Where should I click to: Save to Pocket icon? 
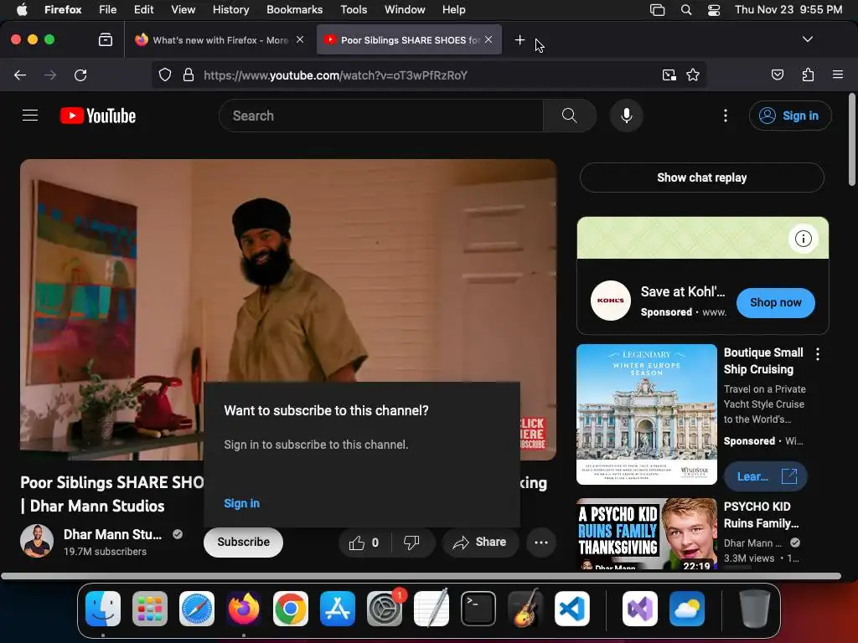pyautogui.click(x=777, y=75)
